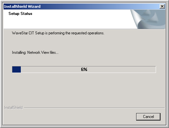The width and height of the screenshot is (169, 128).
Task: Click the separator line beside InstallShield label
Action: click(x=94, y=108)
